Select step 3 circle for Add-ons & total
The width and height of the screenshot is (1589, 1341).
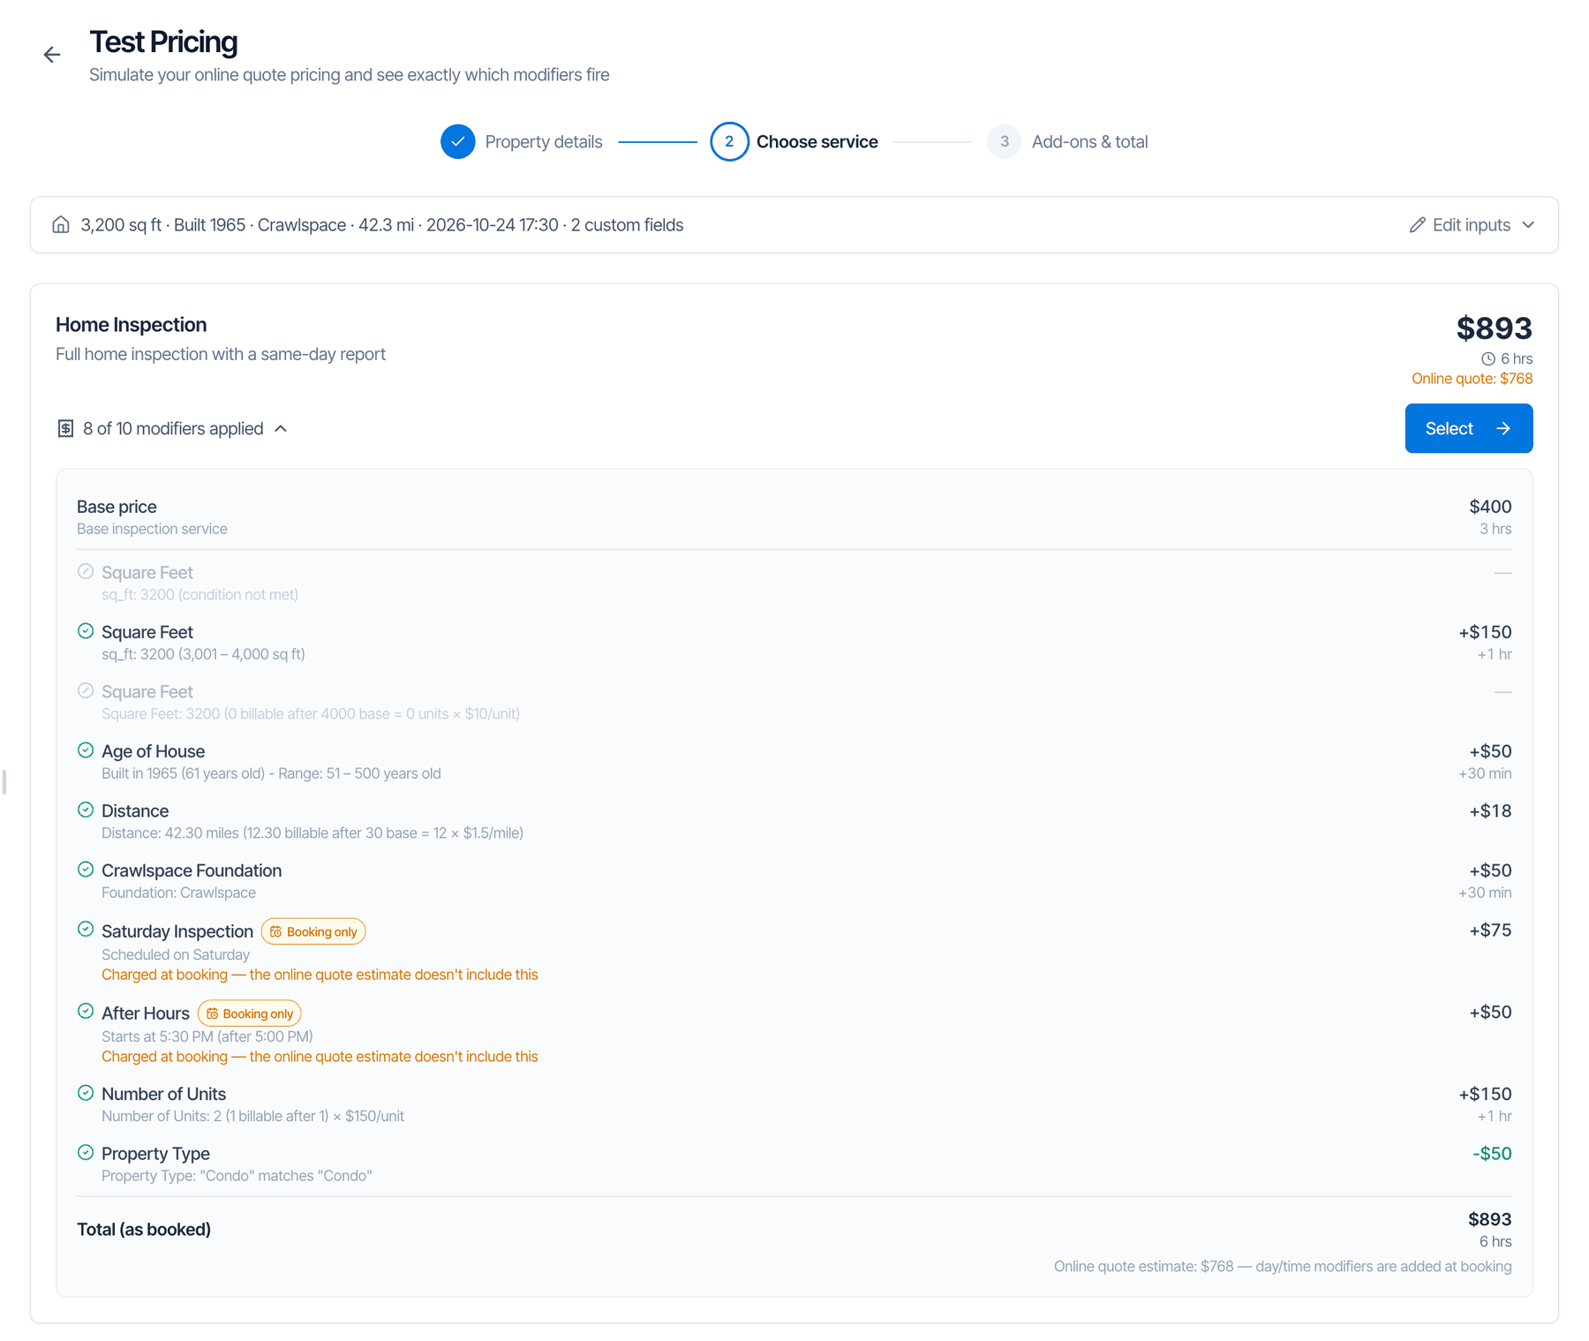1004,142
